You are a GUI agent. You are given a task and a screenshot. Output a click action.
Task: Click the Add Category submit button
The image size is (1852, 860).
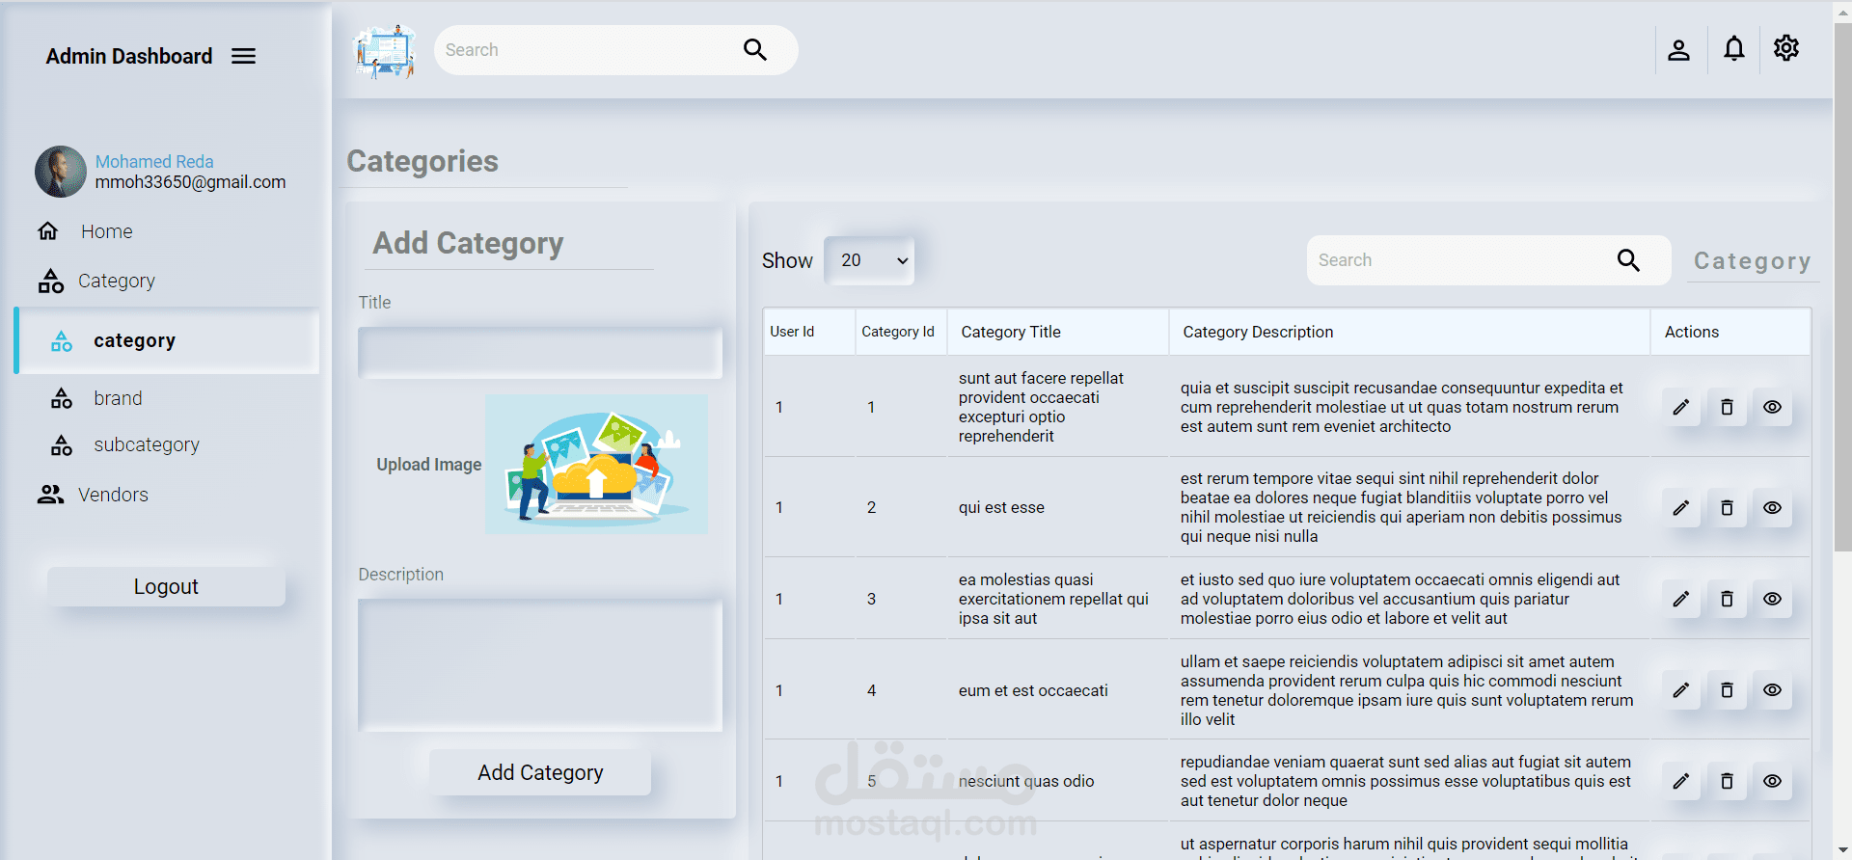(540, 772)
